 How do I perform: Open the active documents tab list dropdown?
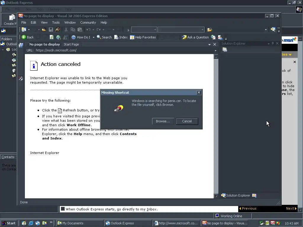209,44
